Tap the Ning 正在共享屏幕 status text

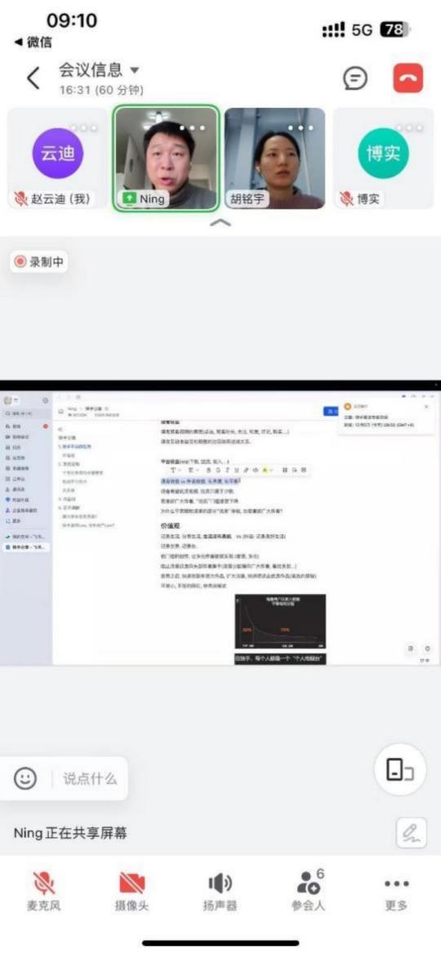coord(71,833)
